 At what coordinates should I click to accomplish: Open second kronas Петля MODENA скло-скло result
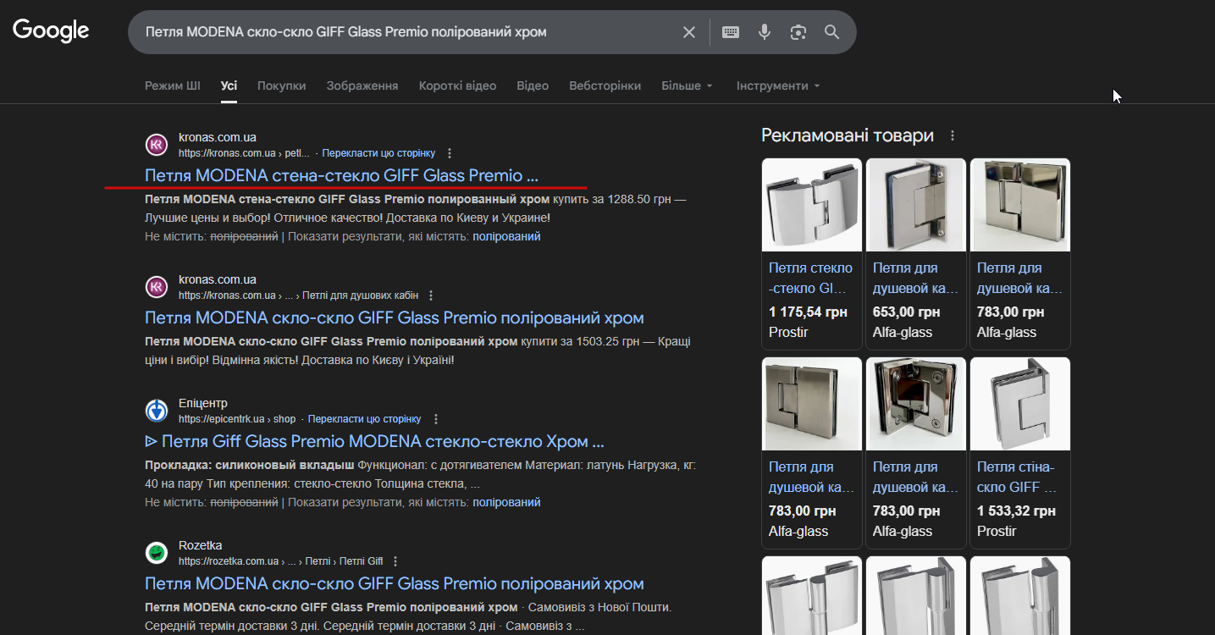pos(395,317)
